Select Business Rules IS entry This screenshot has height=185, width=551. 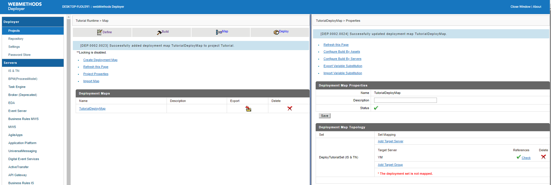click(x=21, y=183)
